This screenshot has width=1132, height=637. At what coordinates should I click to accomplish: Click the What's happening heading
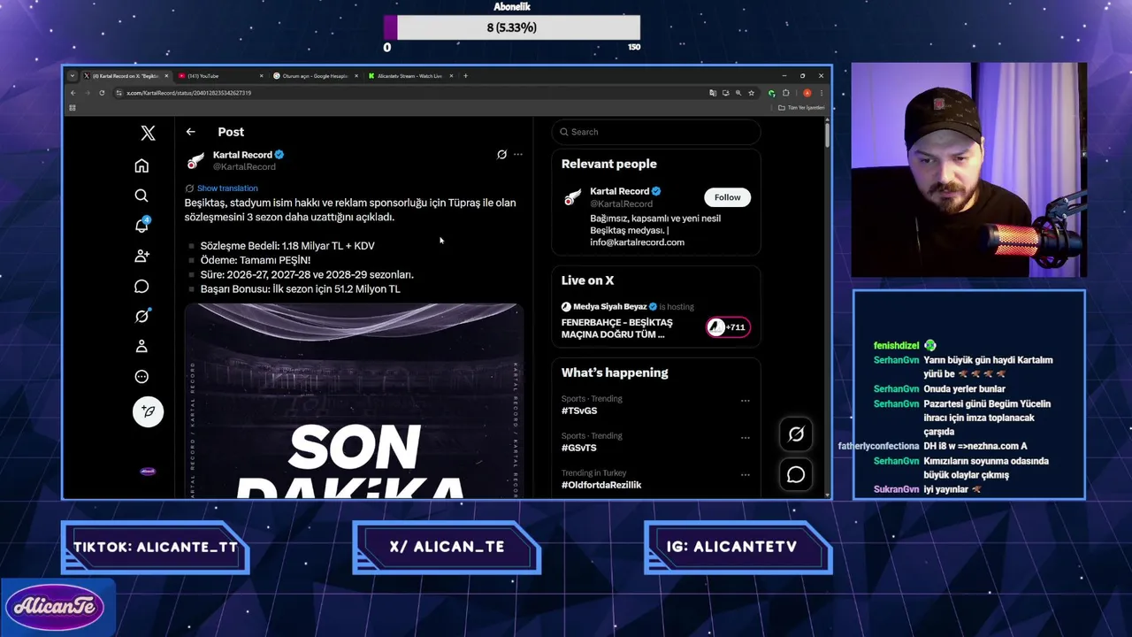[615, 372]
